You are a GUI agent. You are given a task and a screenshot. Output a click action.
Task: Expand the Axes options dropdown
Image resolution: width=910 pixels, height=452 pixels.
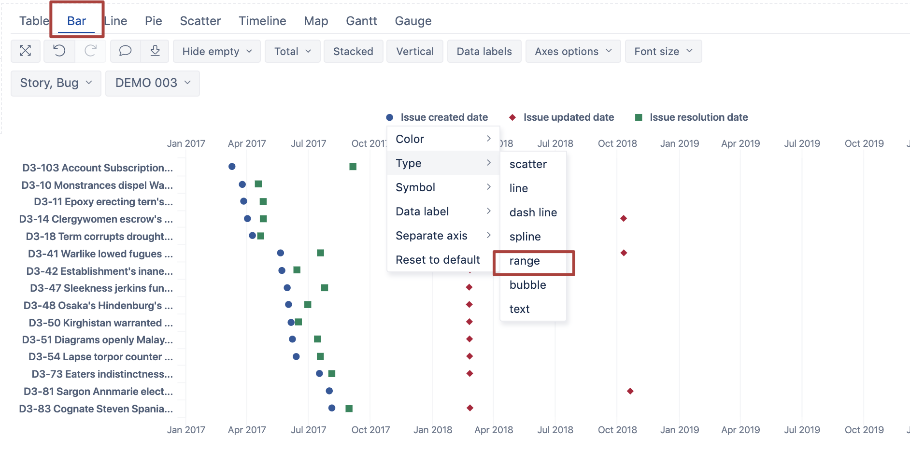[573, 51]
